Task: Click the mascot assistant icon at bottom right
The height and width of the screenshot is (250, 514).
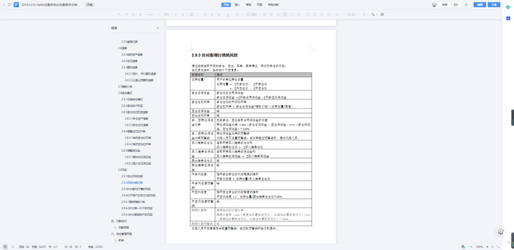Action: point(501,231)
